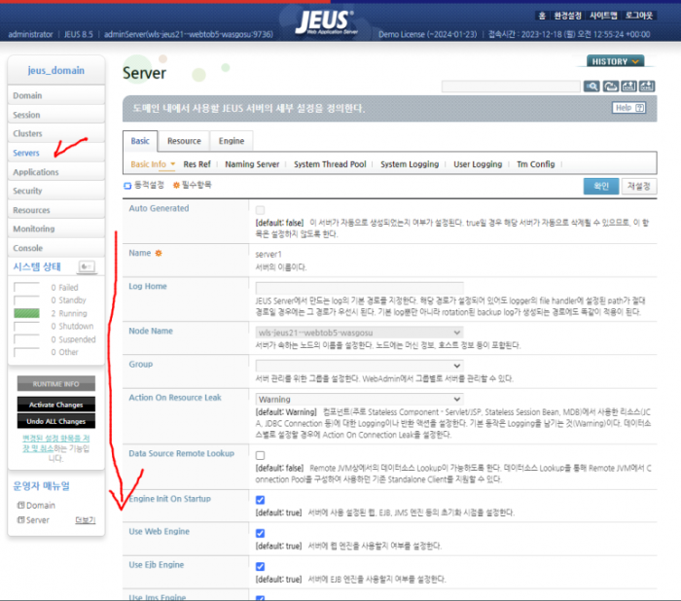Enable Data Source Remote Lookup checkbox
This screenshot has height=601, width=681.
point(260,455)
